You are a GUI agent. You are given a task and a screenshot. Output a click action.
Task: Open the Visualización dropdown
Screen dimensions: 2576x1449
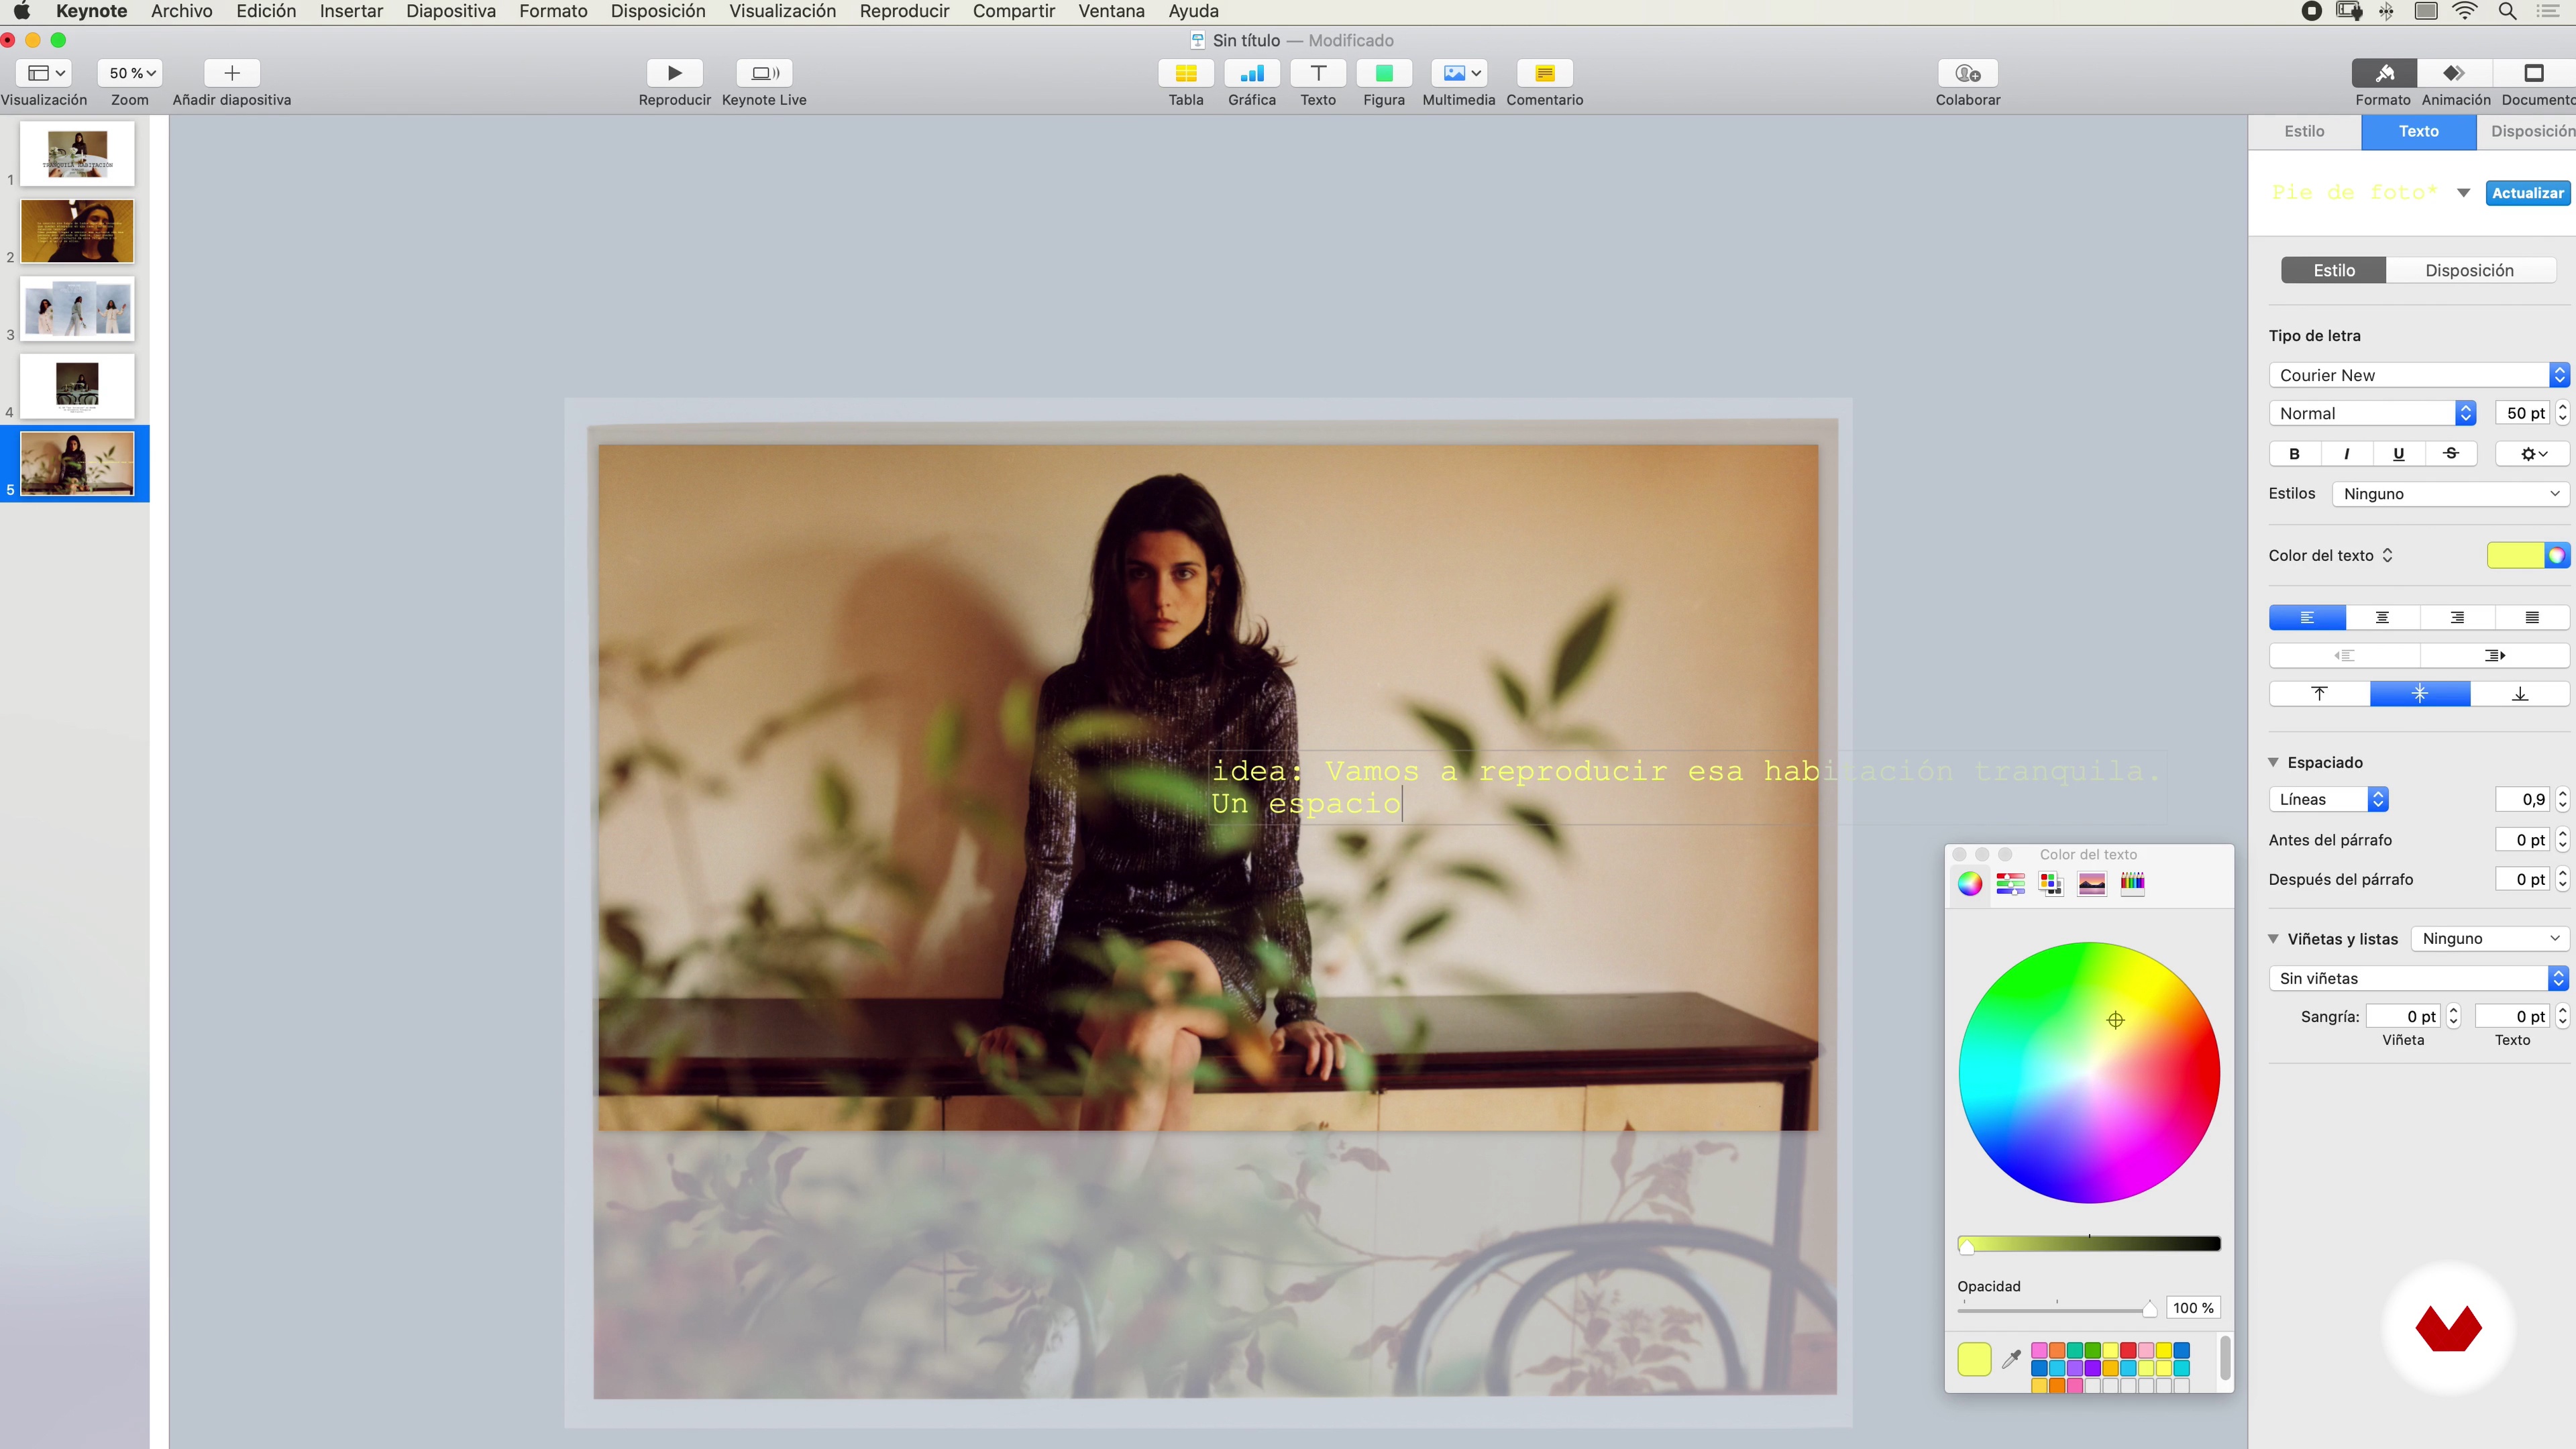tap(44, 73)
